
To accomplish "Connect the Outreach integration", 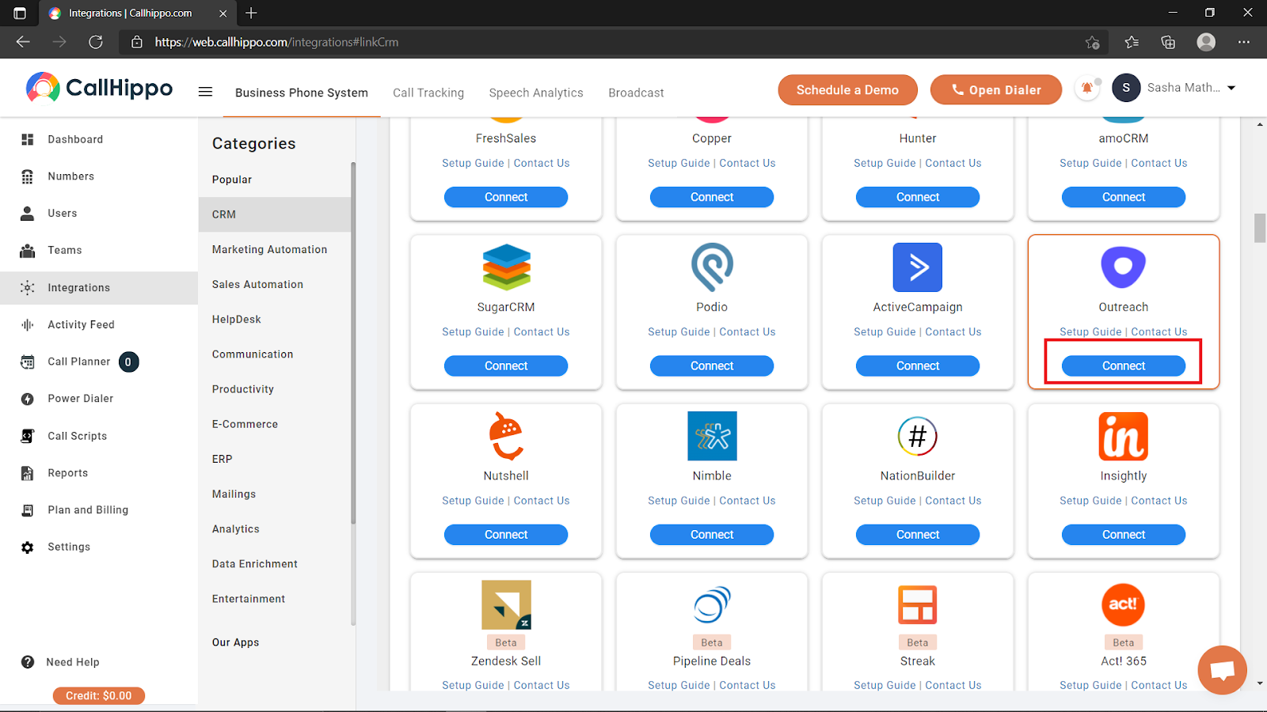I will coord(1123,365).
